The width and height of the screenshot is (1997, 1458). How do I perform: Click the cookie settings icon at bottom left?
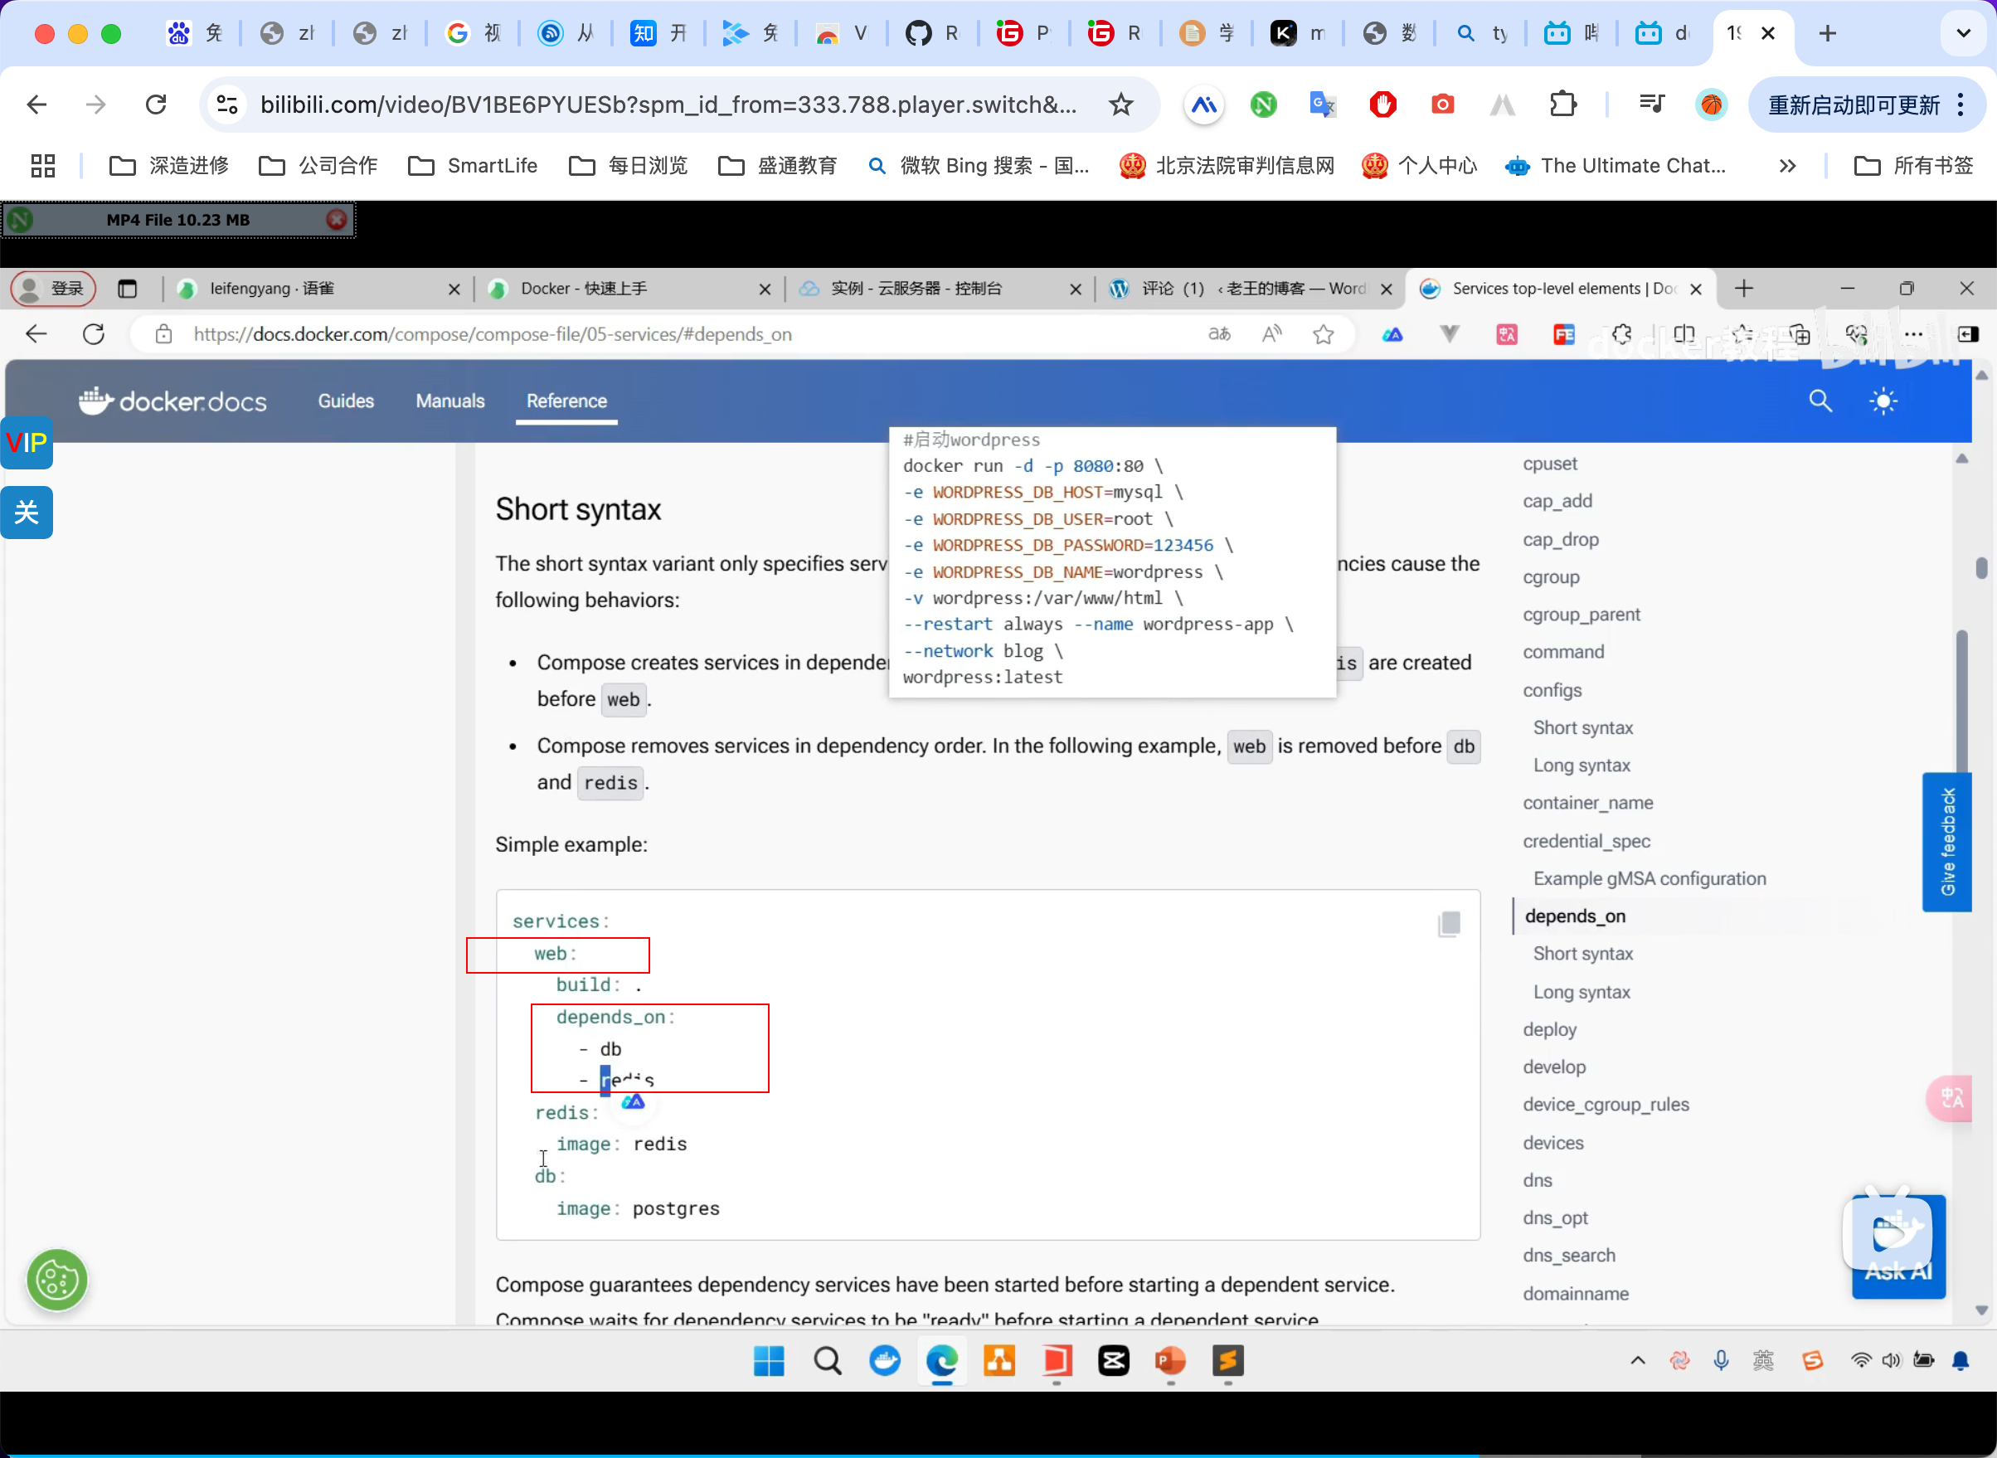pyautogui.click(x=57, y=1280)
